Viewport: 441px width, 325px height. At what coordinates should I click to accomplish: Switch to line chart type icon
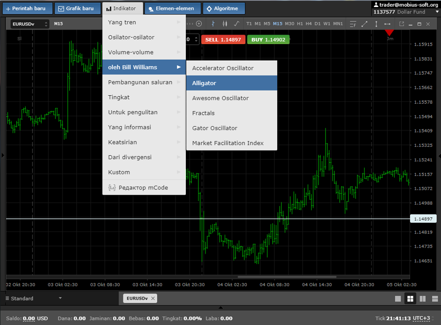coord(236,24)
